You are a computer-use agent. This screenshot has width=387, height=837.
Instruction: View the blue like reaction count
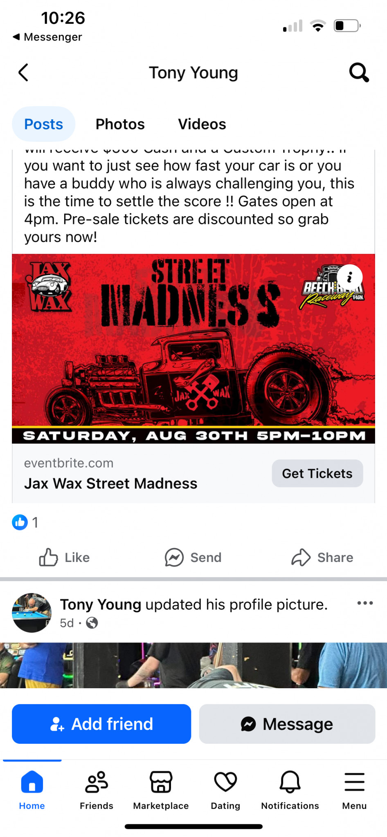(x=25, y=522)
